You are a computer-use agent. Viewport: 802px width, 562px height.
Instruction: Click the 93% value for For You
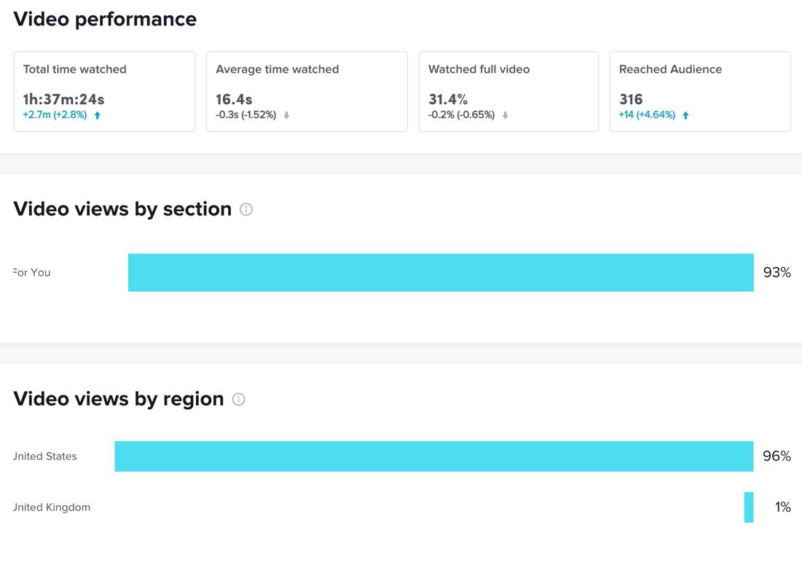coord(777,272)
